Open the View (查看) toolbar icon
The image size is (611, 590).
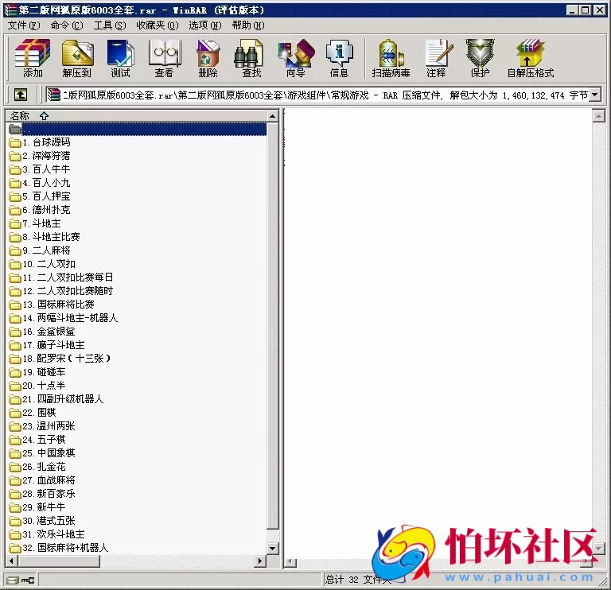164,57
